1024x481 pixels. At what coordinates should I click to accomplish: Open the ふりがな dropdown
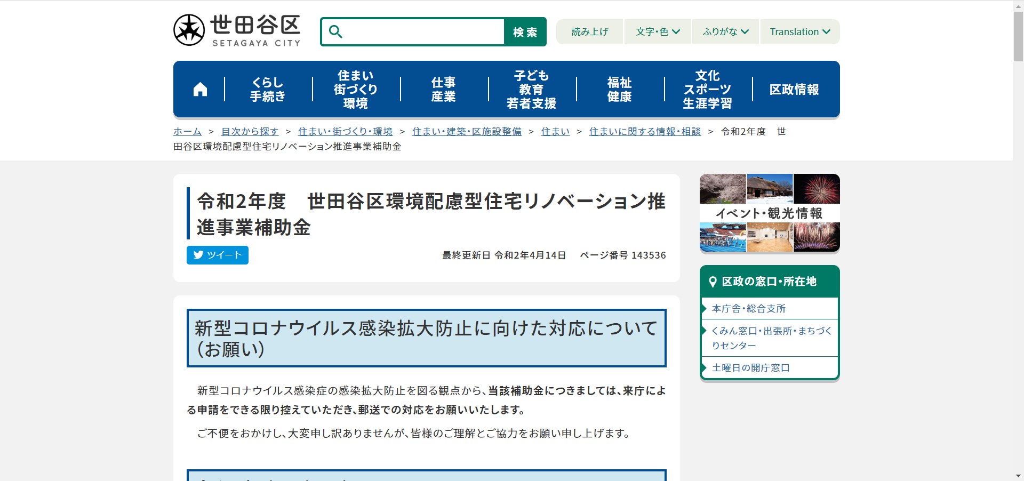coord(725,31)
